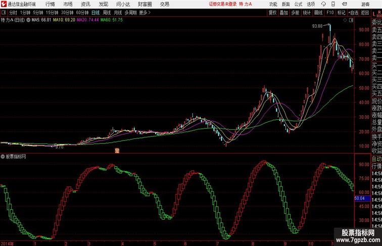Select the 15分钟 period tab
The height and width of the screenshot is (246, 382).
coord(52,13)
